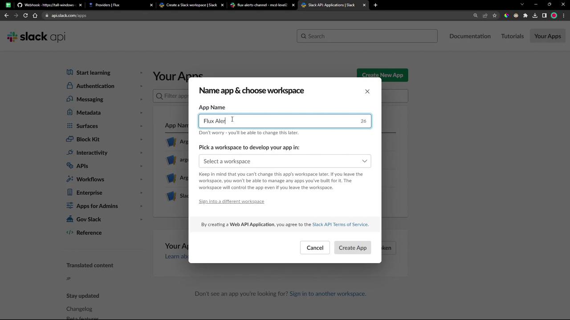
Task: Click the Slack API logo
Action: tap(36, 36)
